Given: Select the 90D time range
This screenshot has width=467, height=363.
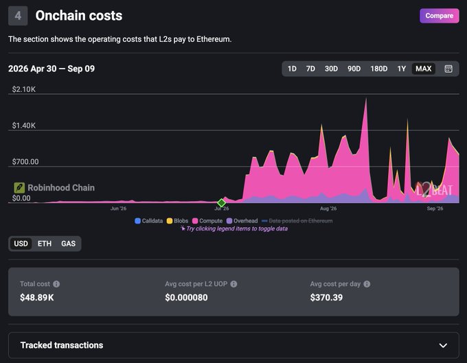Looking at the screenshot, I should coord(354,69).
